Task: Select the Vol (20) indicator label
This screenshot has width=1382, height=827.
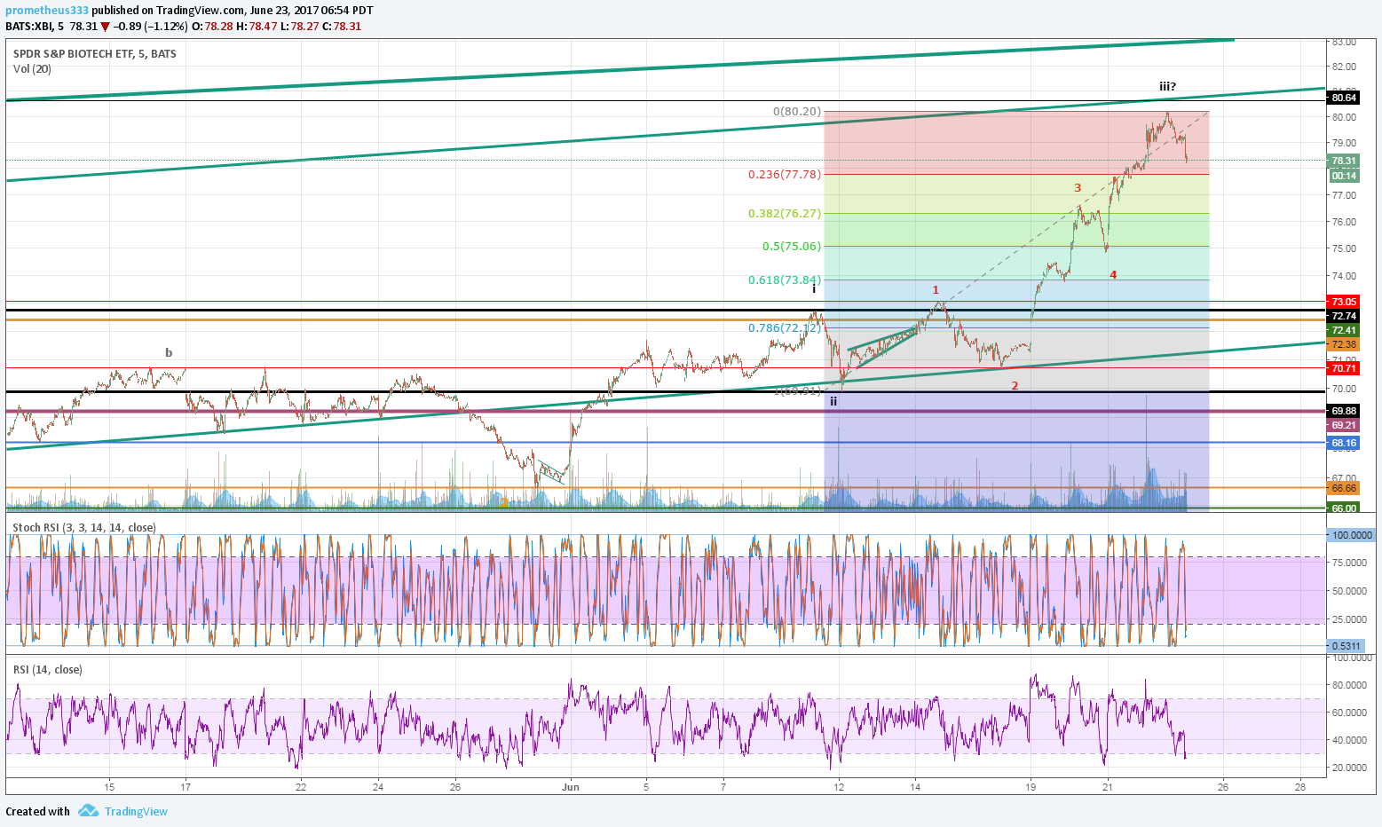Action: pyautogui.click(x=32, y=68)
